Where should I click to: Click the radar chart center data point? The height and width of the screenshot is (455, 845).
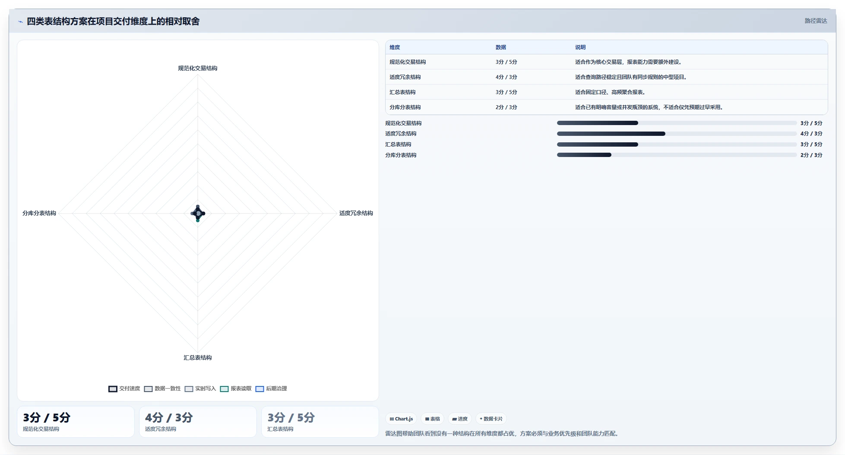pyautogui.click(x=198, y=213)
